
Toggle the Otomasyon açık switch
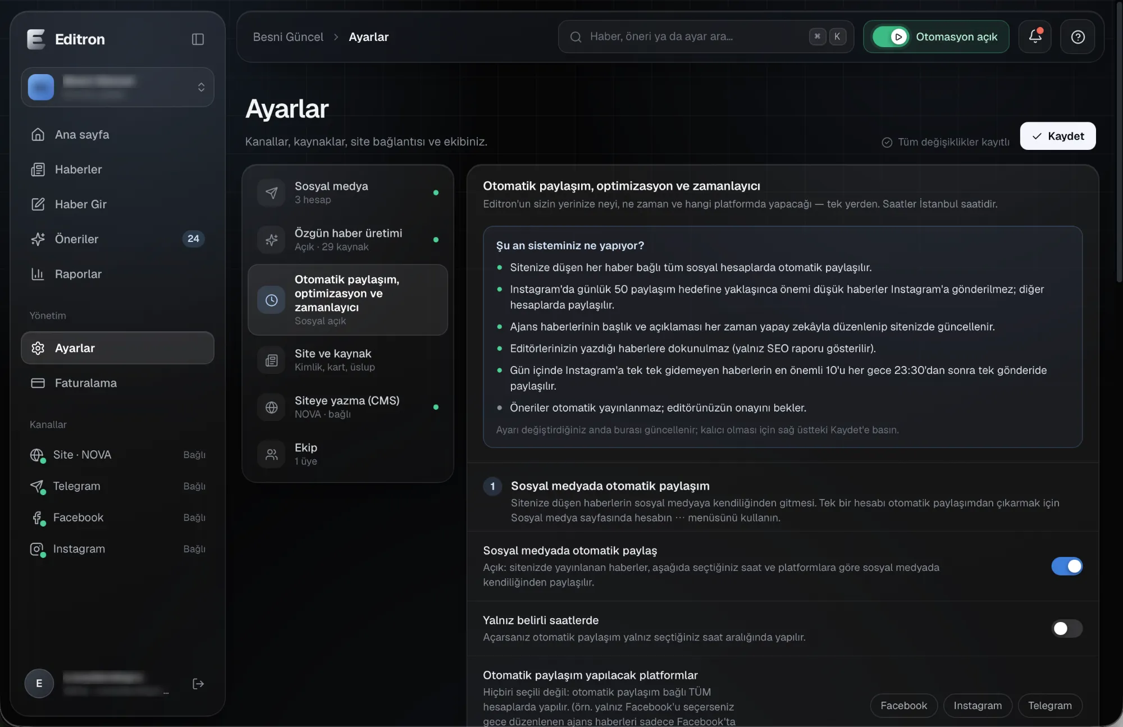(891, 37)
